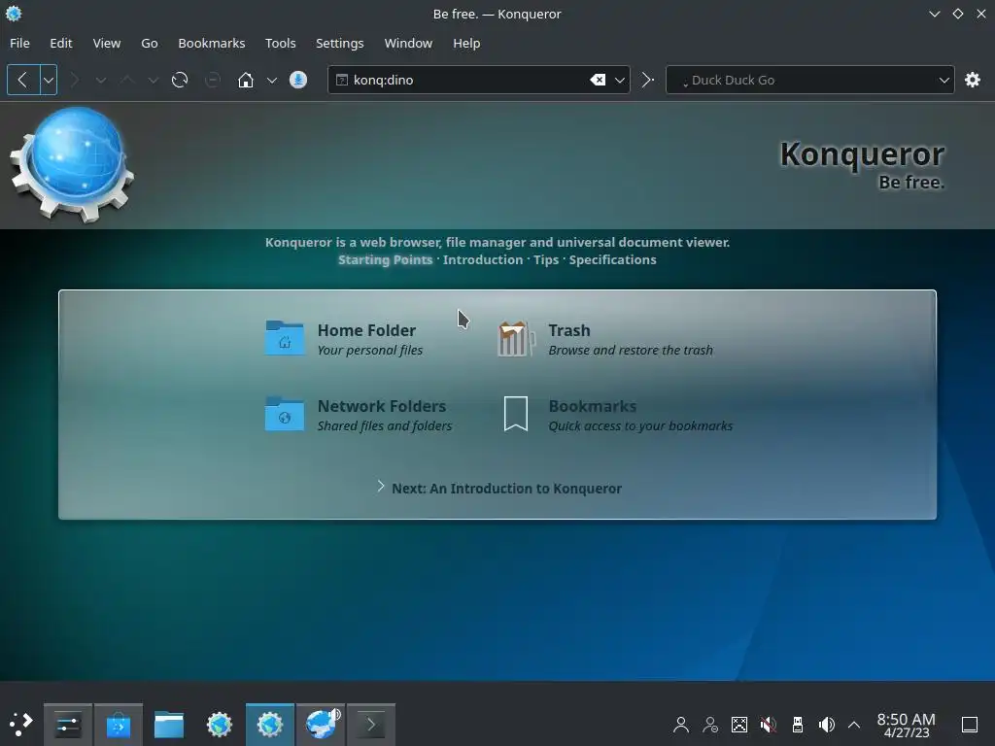
Task: Click the Up navigation arrow
Action: (127, 80)
